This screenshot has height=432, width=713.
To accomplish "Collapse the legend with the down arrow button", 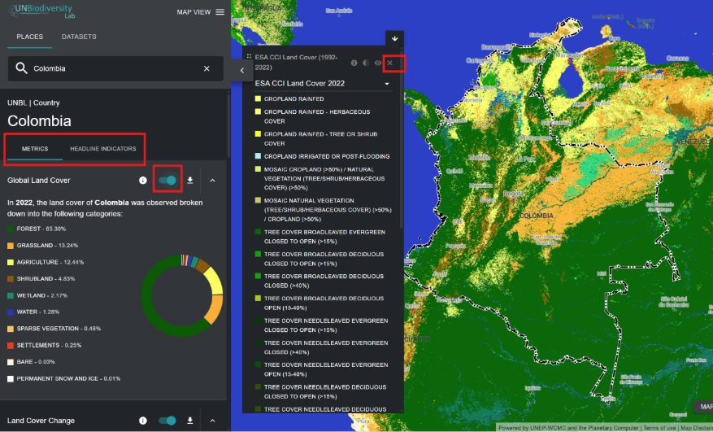I will coord(394,38).
